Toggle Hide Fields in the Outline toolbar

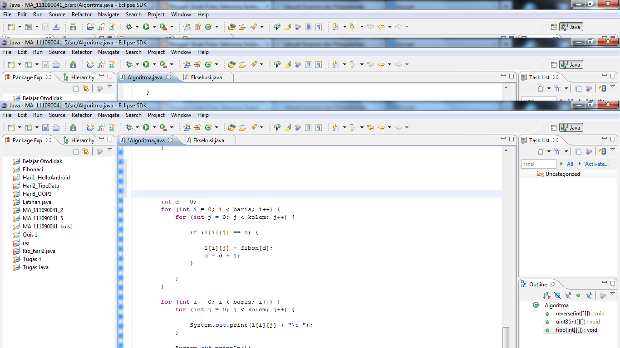coord(557,295)
